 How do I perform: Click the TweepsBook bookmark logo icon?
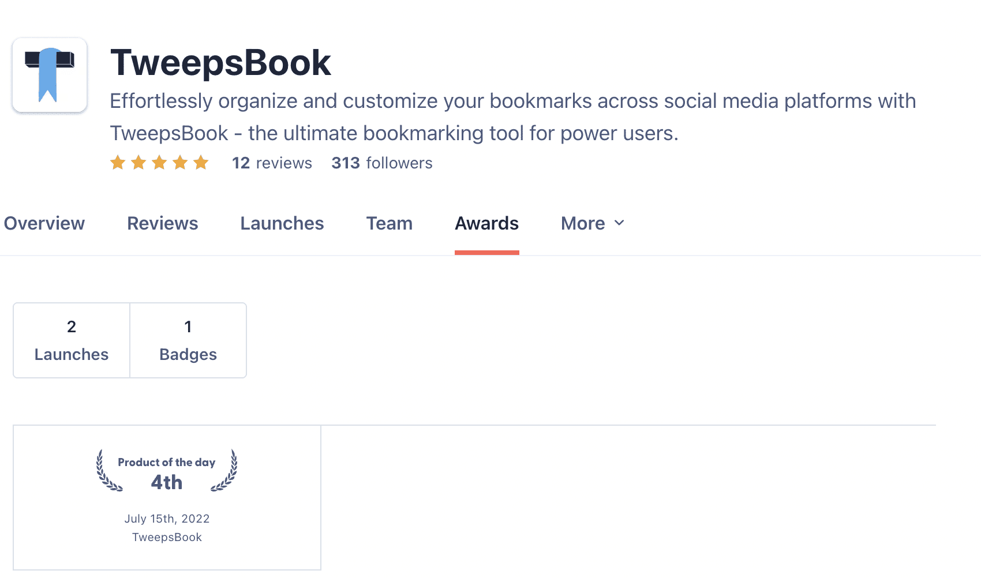50,75
